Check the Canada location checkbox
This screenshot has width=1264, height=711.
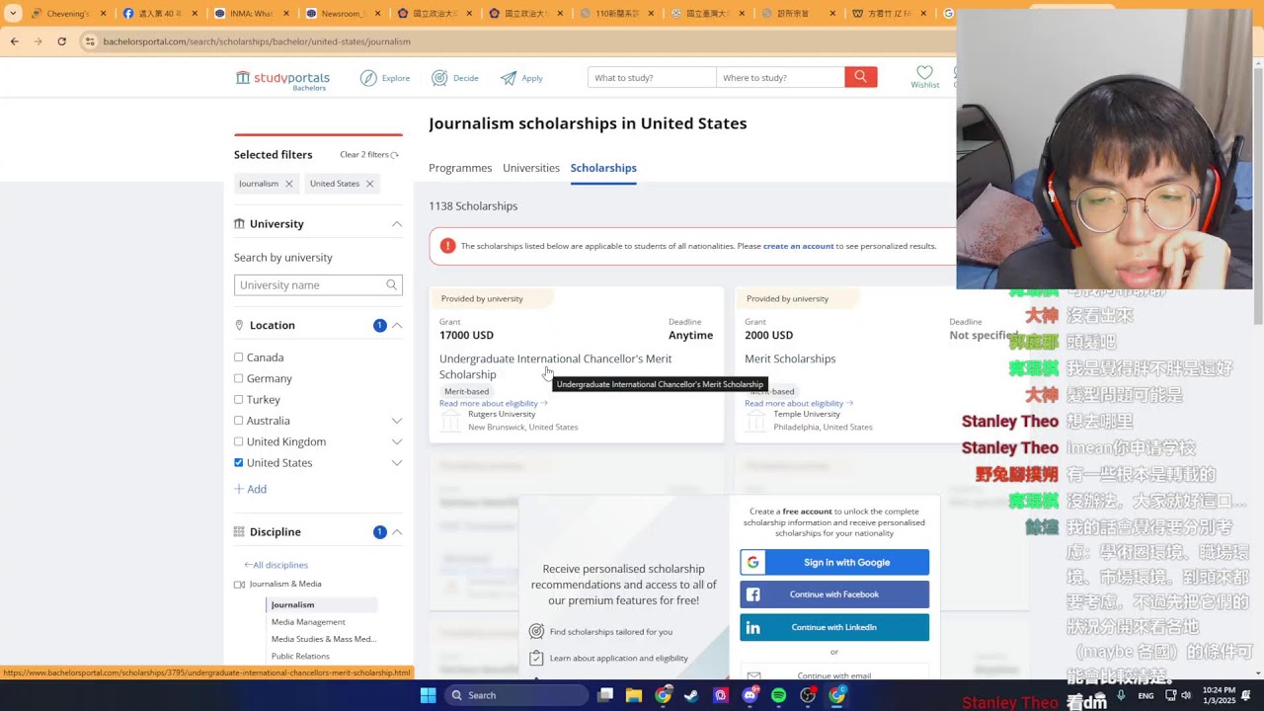click(238, 357)
